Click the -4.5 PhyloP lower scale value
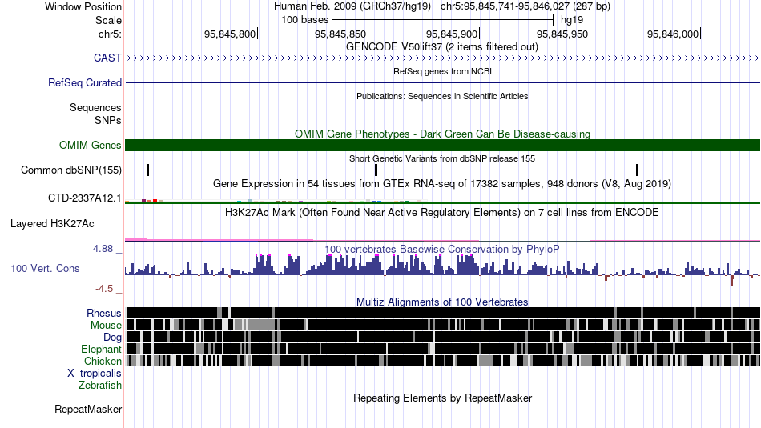 tap(104, 289)
